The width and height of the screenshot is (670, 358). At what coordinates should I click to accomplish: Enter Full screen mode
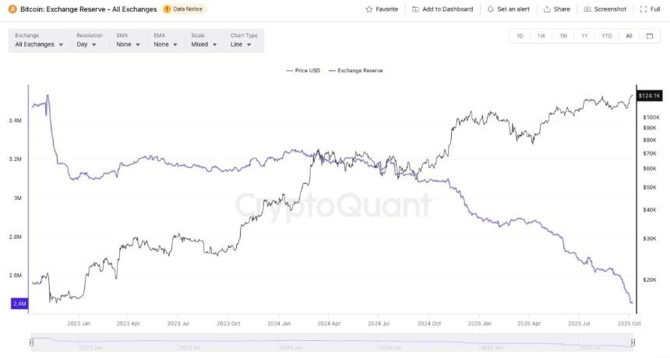[x=644, y=9]
